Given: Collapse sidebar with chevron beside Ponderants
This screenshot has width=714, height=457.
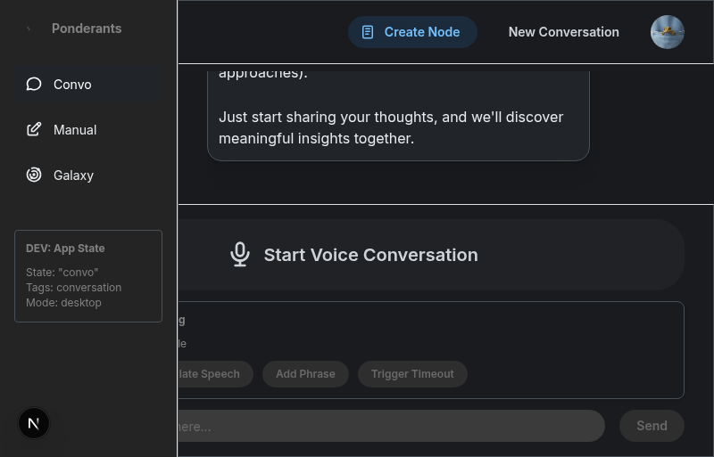Looking at the screenshot, I should [x=29, y=29].
